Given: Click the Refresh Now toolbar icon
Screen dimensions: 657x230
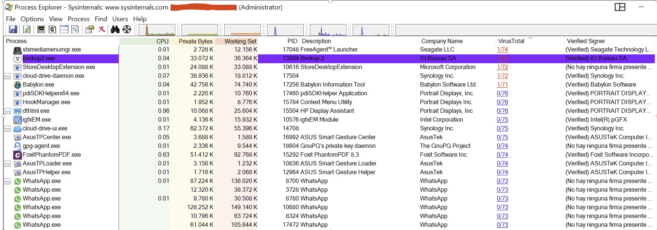Looking at the screenshot, I should pos(27,29).
